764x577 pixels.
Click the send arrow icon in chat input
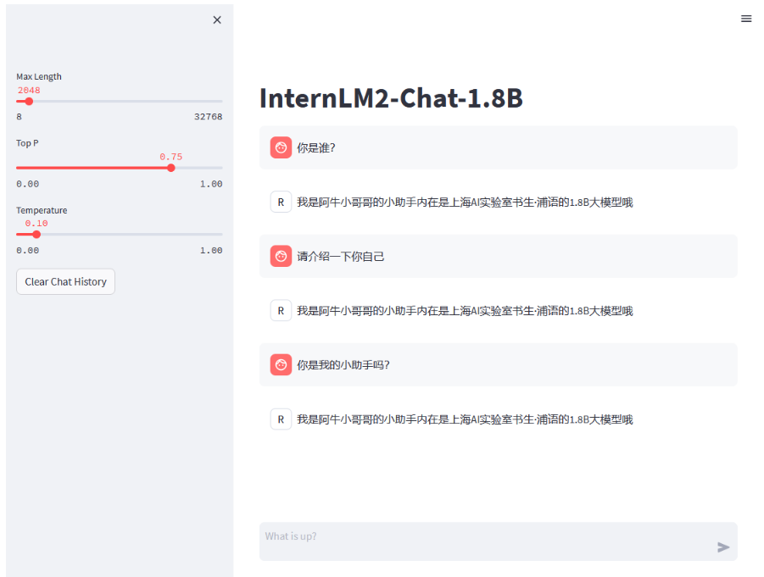[x=723, y=547]
